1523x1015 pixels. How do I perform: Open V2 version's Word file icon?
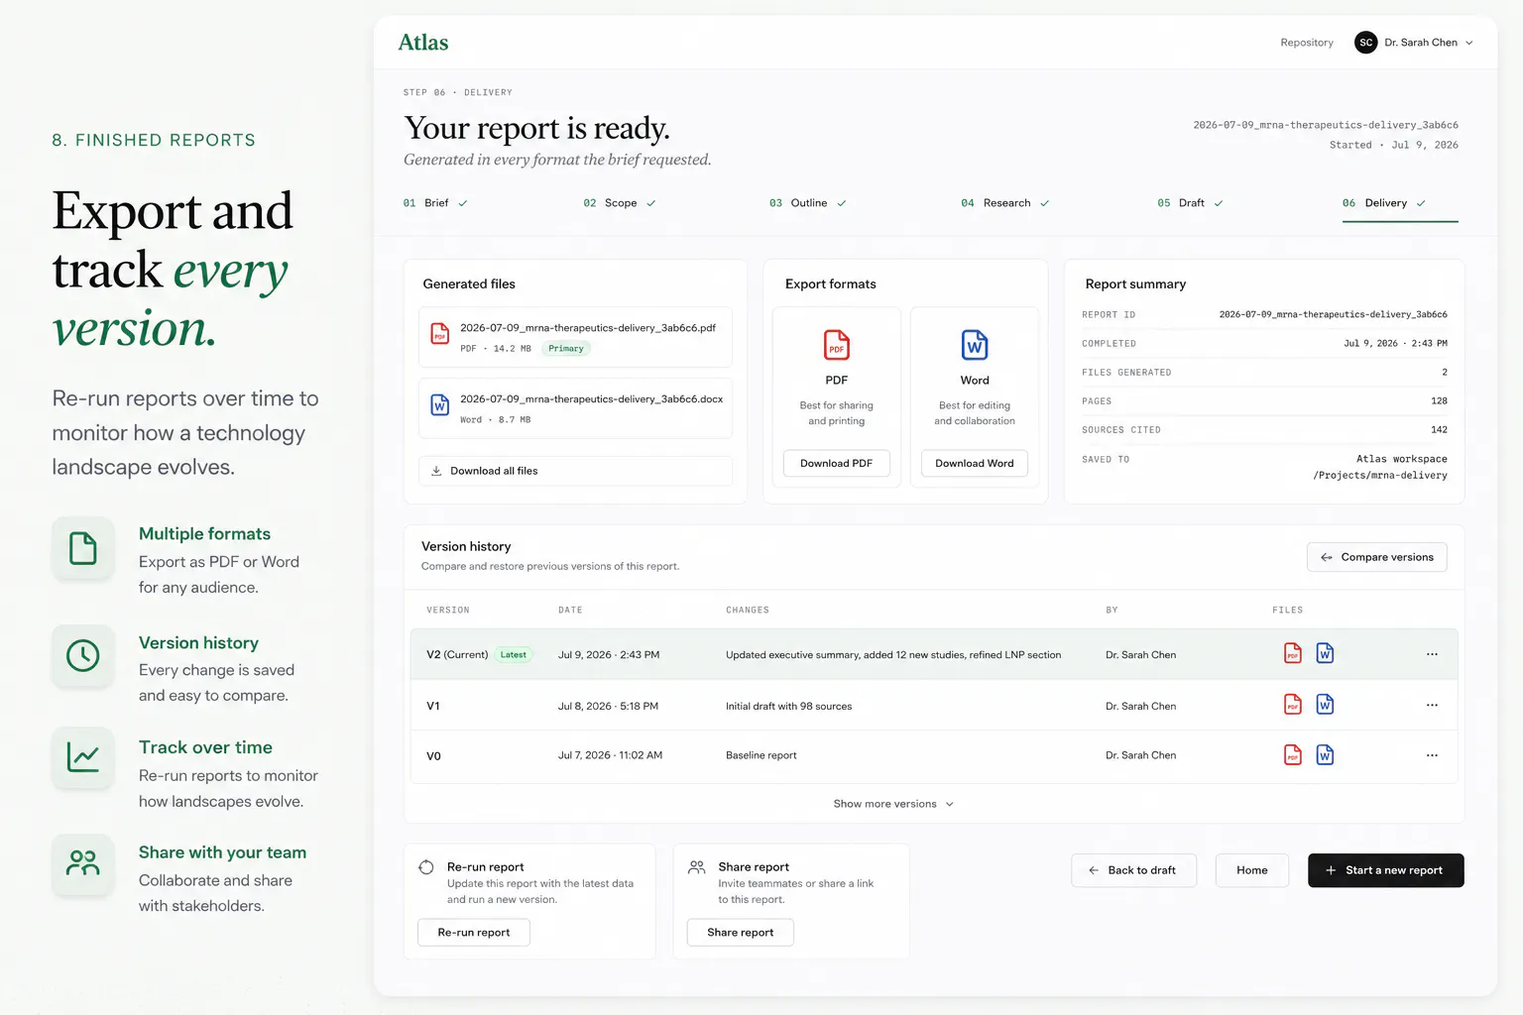point(1325,653)
